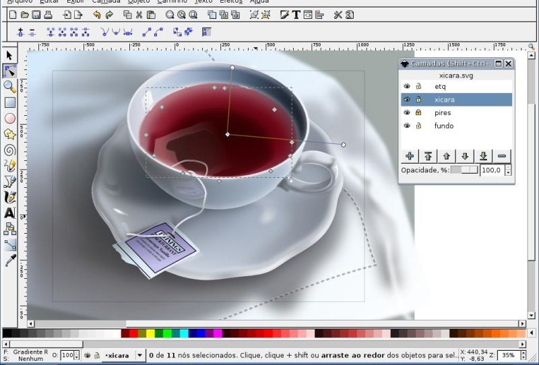Image resolution: width=539 pixels, height=365 pixels.
Task: Click the Delete selected nodes icon
Action: pos(32,32)
